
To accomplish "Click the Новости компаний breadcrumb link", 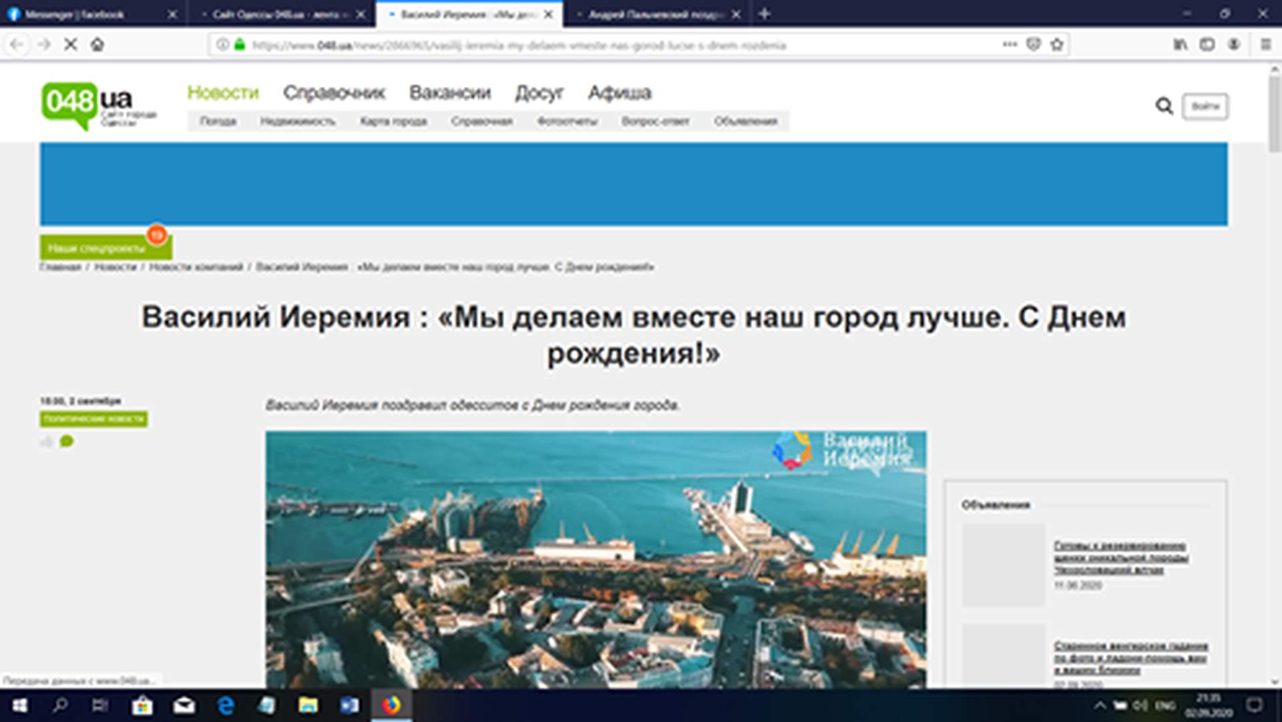I will click(196, 267).
